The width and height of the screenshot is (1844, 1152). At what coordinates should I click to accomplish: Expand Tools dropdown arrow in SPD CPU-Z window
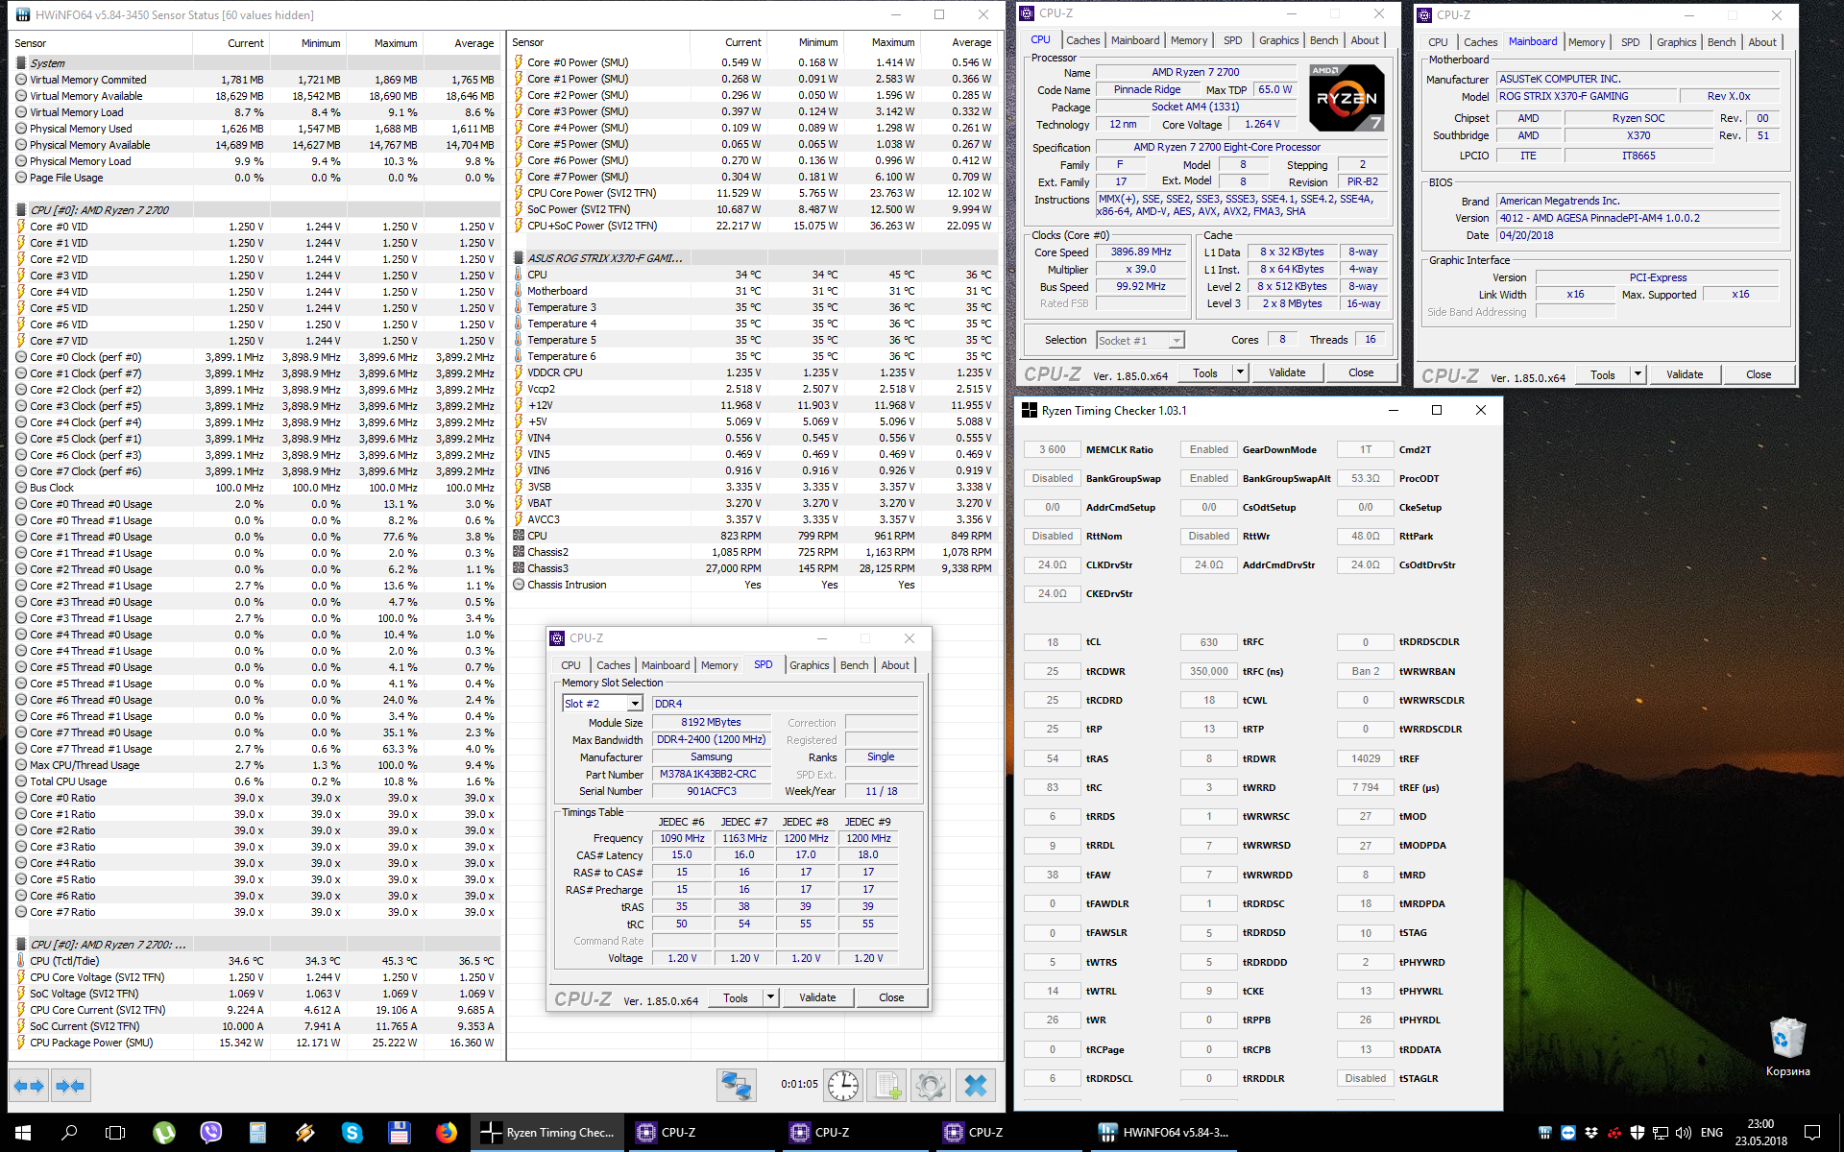(x=769, y=997)
